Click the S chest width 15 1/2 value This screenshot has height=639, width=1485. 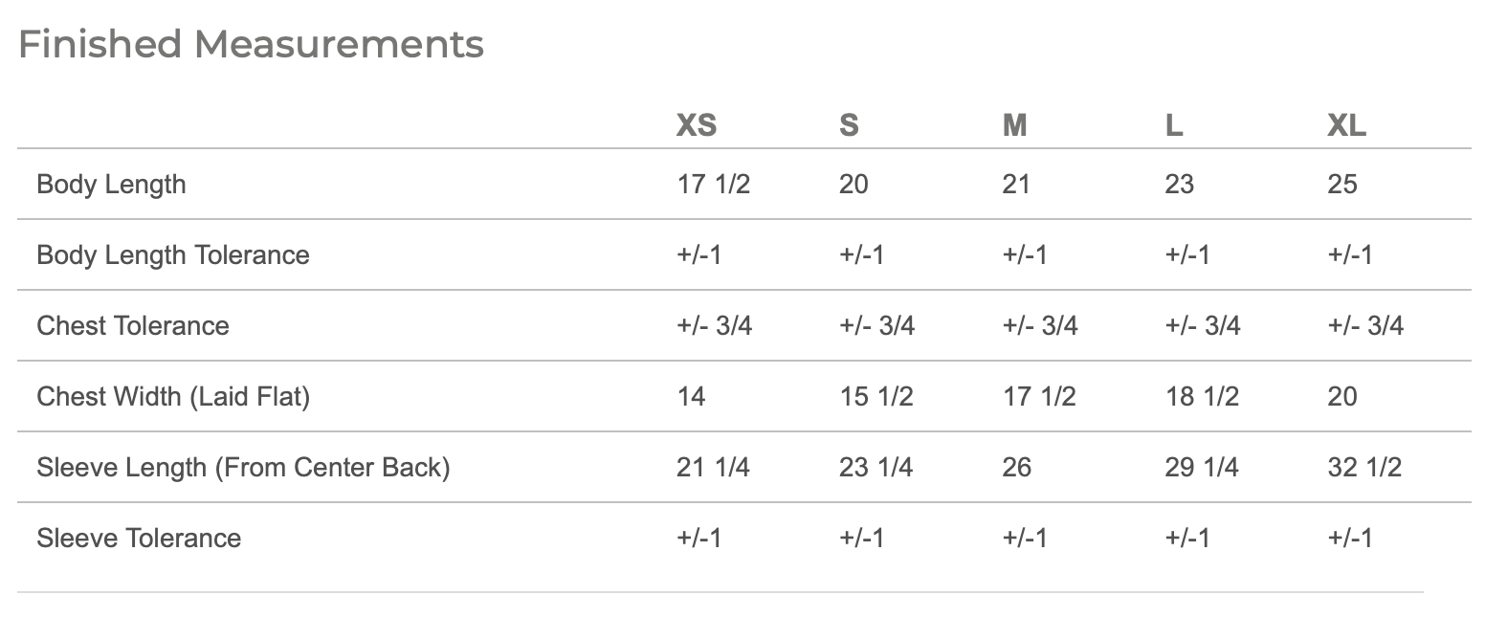[x=876, y=396]
